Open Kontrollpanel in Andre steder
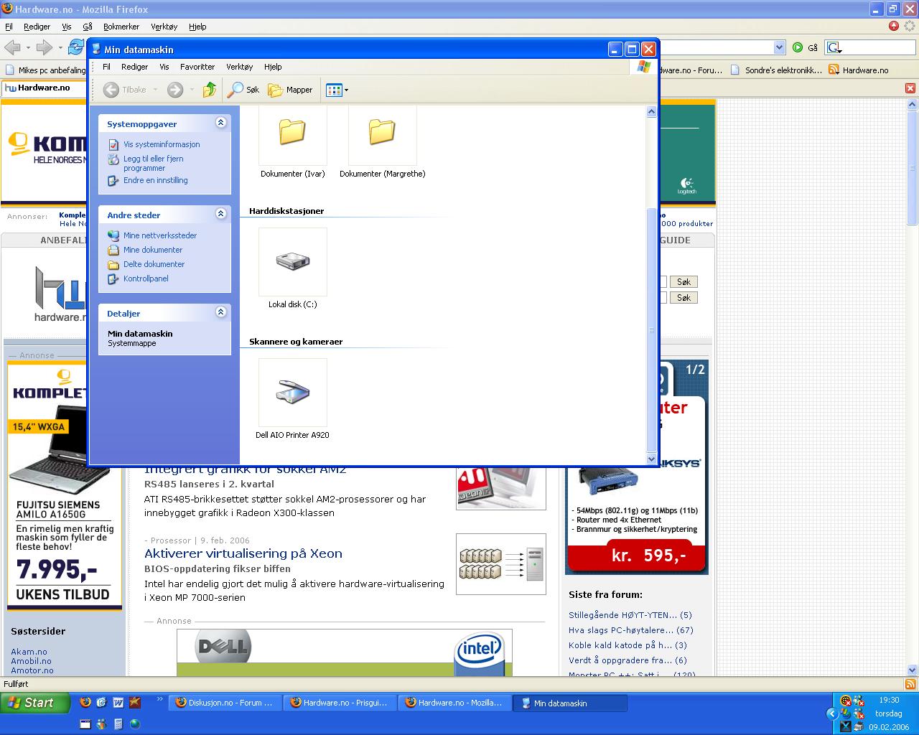Viewport: 919px width, 735px height. (146, 278)
